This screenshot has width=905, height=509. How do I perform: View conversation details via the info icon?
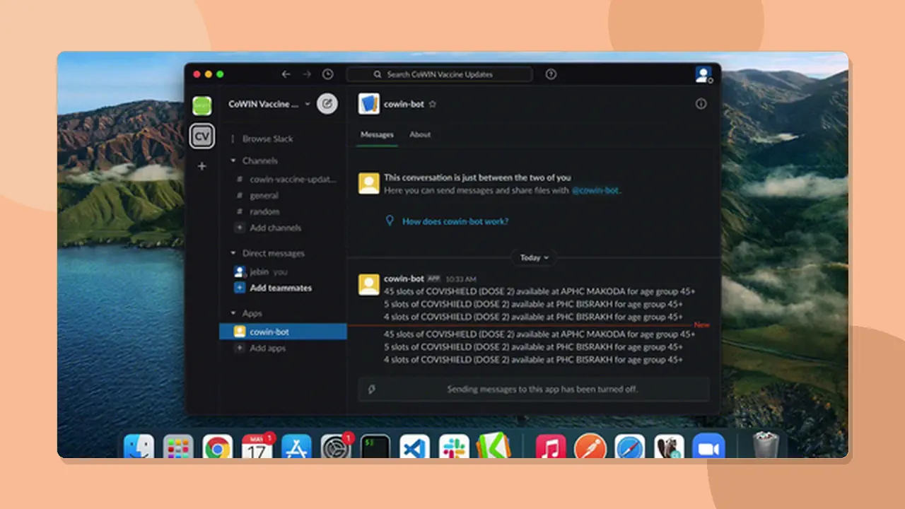[701, 104]
